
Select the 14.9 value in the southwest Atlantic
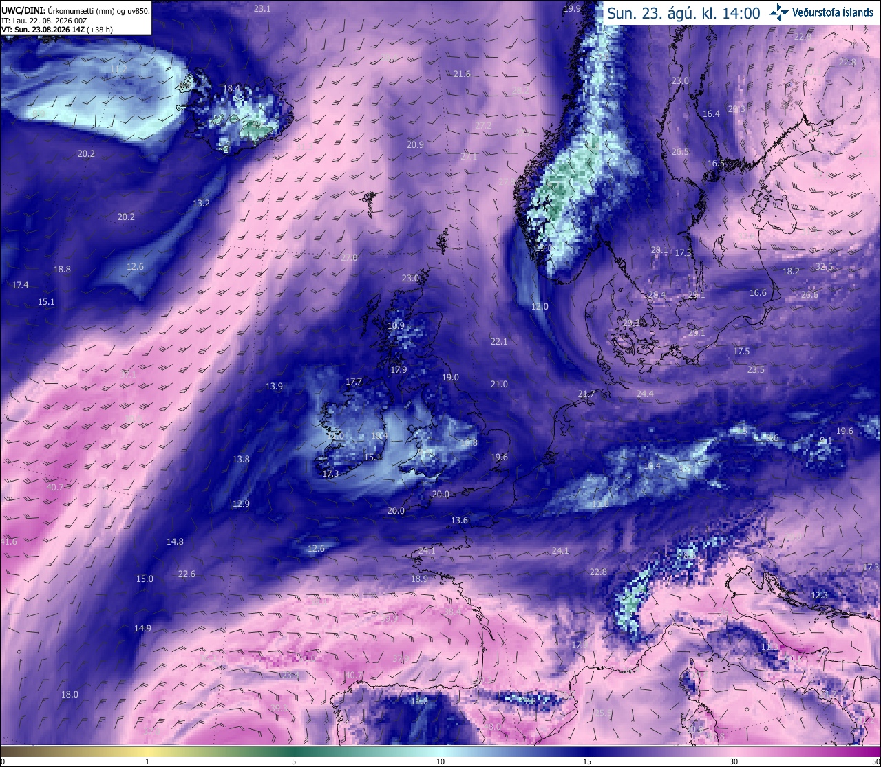click(x=142, y=628)
